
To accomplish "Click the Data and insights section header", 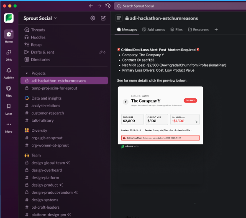I will point(46,98).
